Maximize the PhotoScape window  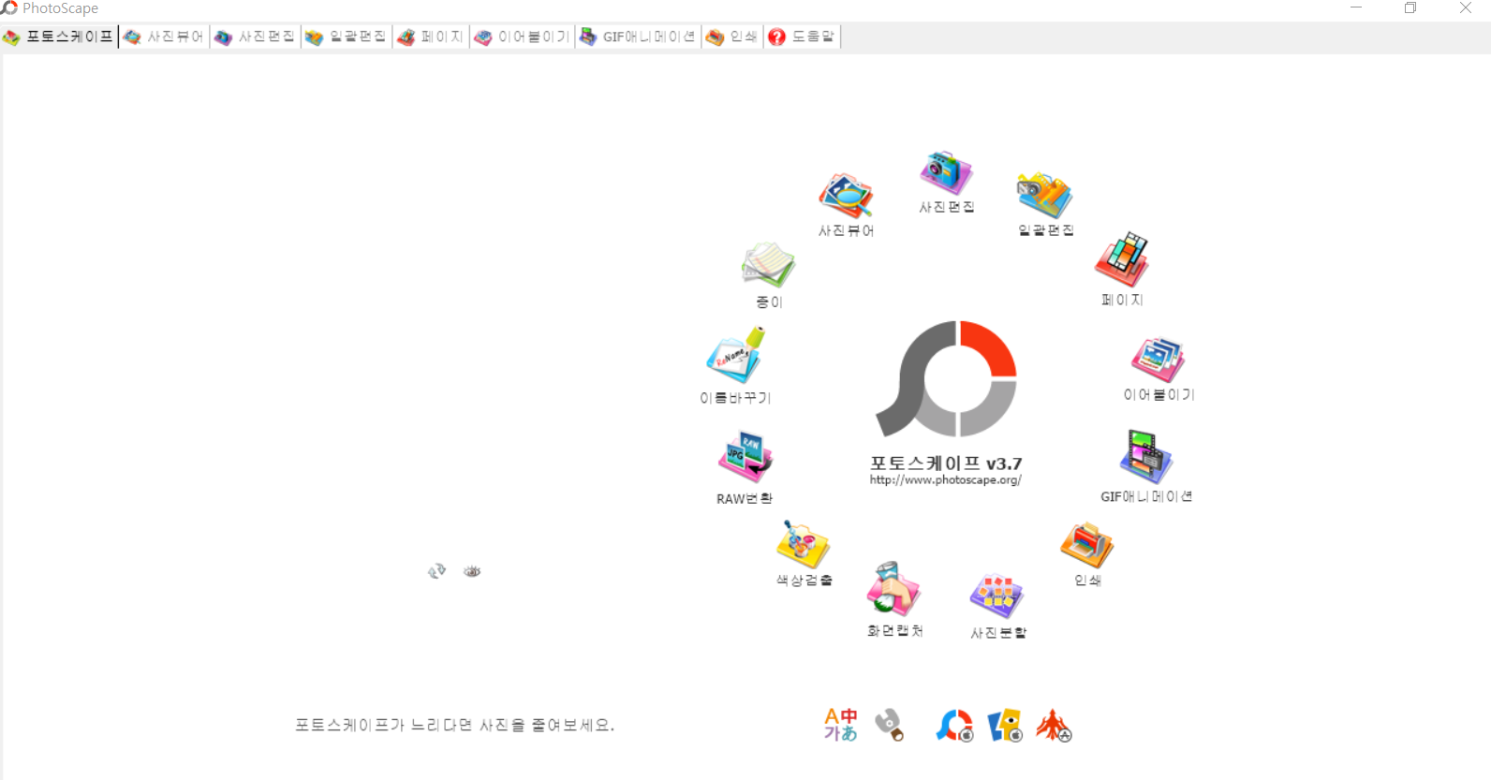pyautogui.click(x=1410, y=7)
